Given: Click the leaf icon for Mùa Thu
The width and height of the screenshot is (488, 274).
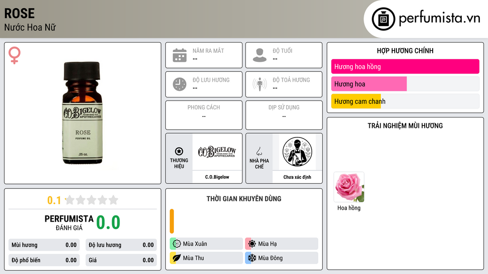Looking at the screenshot, I should point(177,258).
